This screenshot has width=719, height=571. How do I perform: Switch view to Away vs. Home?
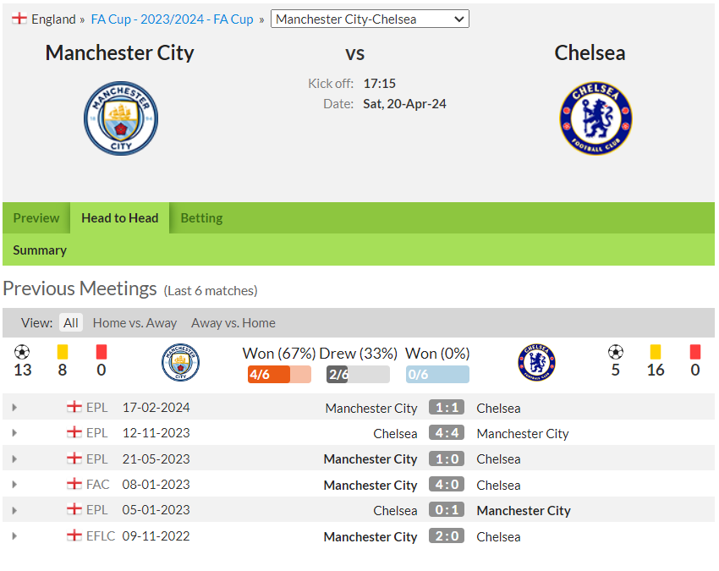pos(233,323)
